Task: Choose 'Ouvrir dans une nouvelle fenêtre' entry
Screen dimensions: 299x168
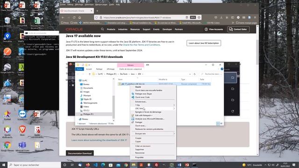Action: tap(149, 90)
